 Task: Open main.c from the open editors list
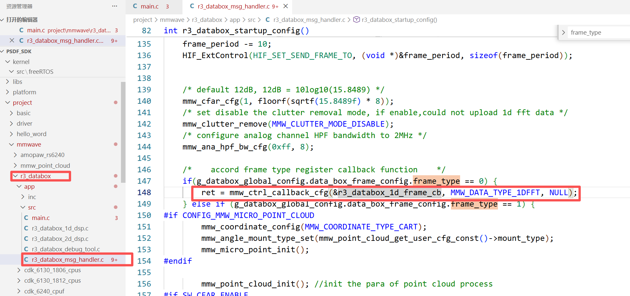tap(63, 30)
